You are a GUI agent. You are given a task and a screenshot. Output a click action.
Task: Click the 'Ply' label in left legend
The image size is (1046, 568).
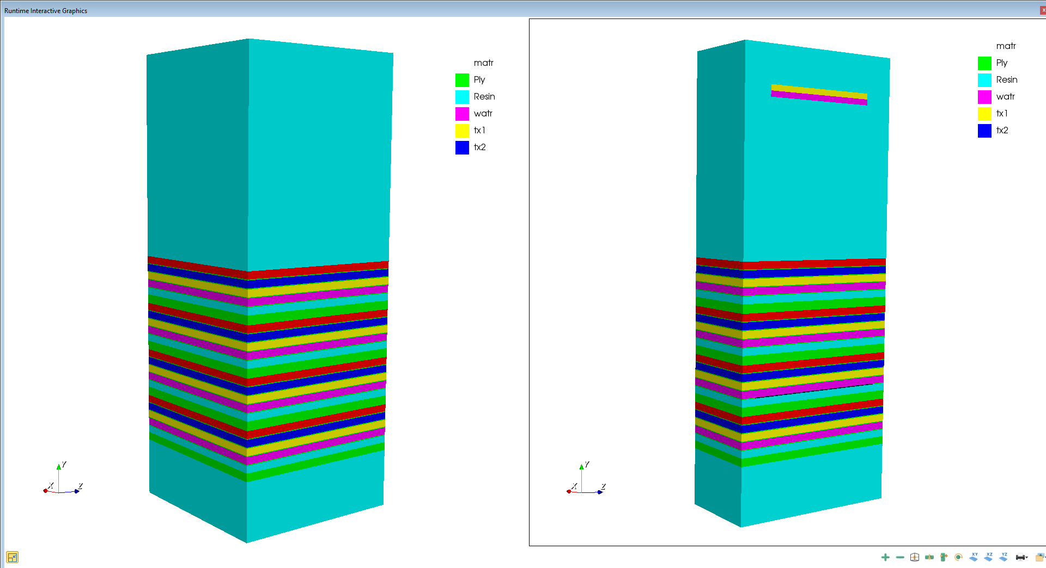(479, 80)
